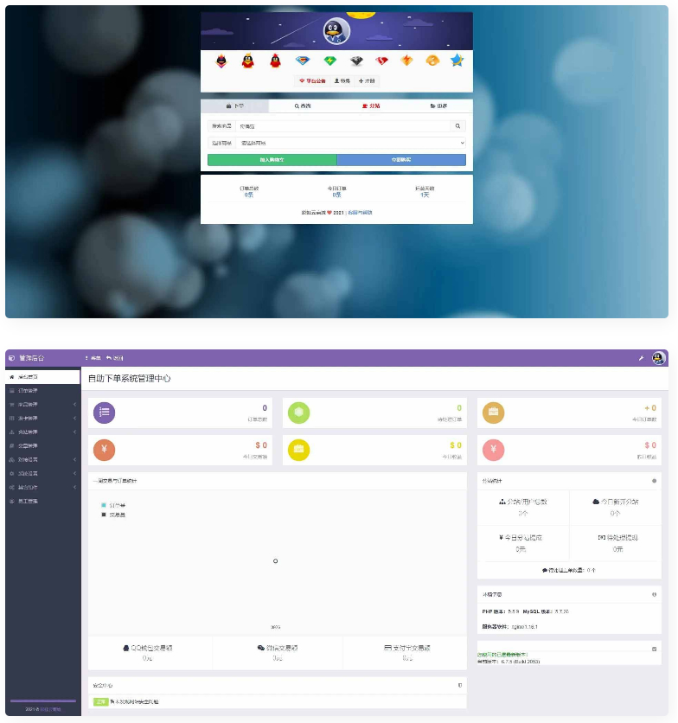Click the pink yen circle icon
The height and width of the screenshot is (723, 678).
point(493,450)
